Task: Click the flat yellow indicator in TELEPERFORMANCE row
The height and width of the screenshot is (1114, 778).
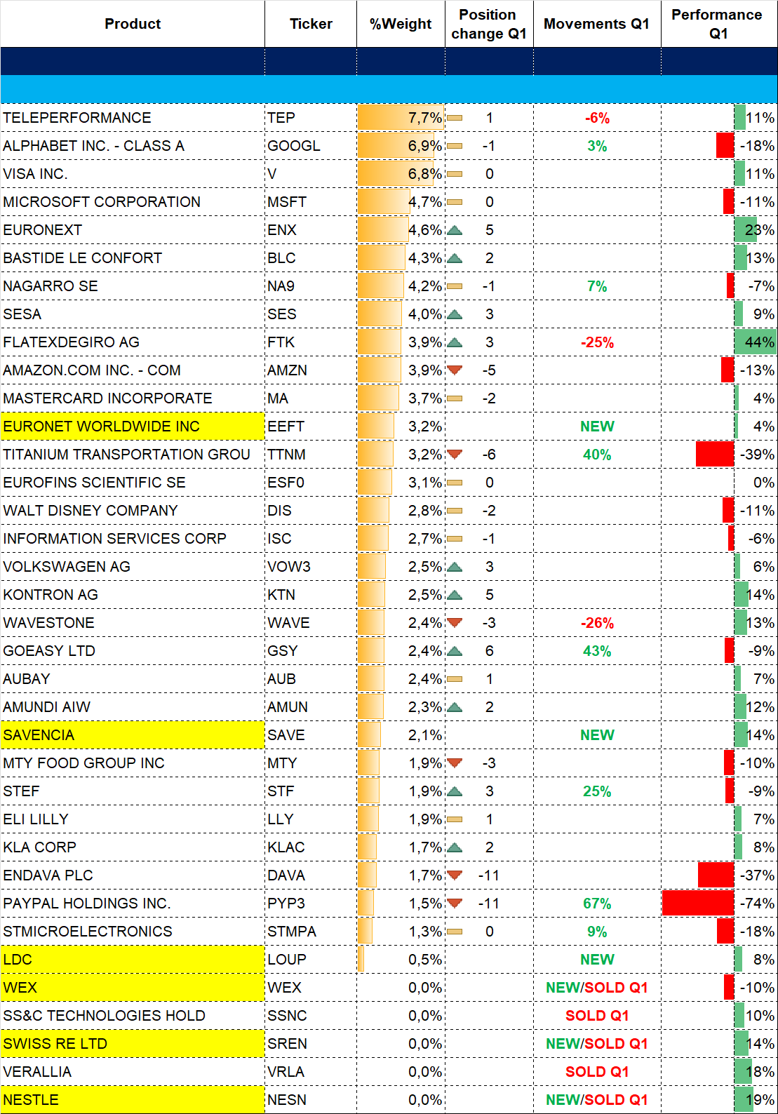Action: click(455, 118)
